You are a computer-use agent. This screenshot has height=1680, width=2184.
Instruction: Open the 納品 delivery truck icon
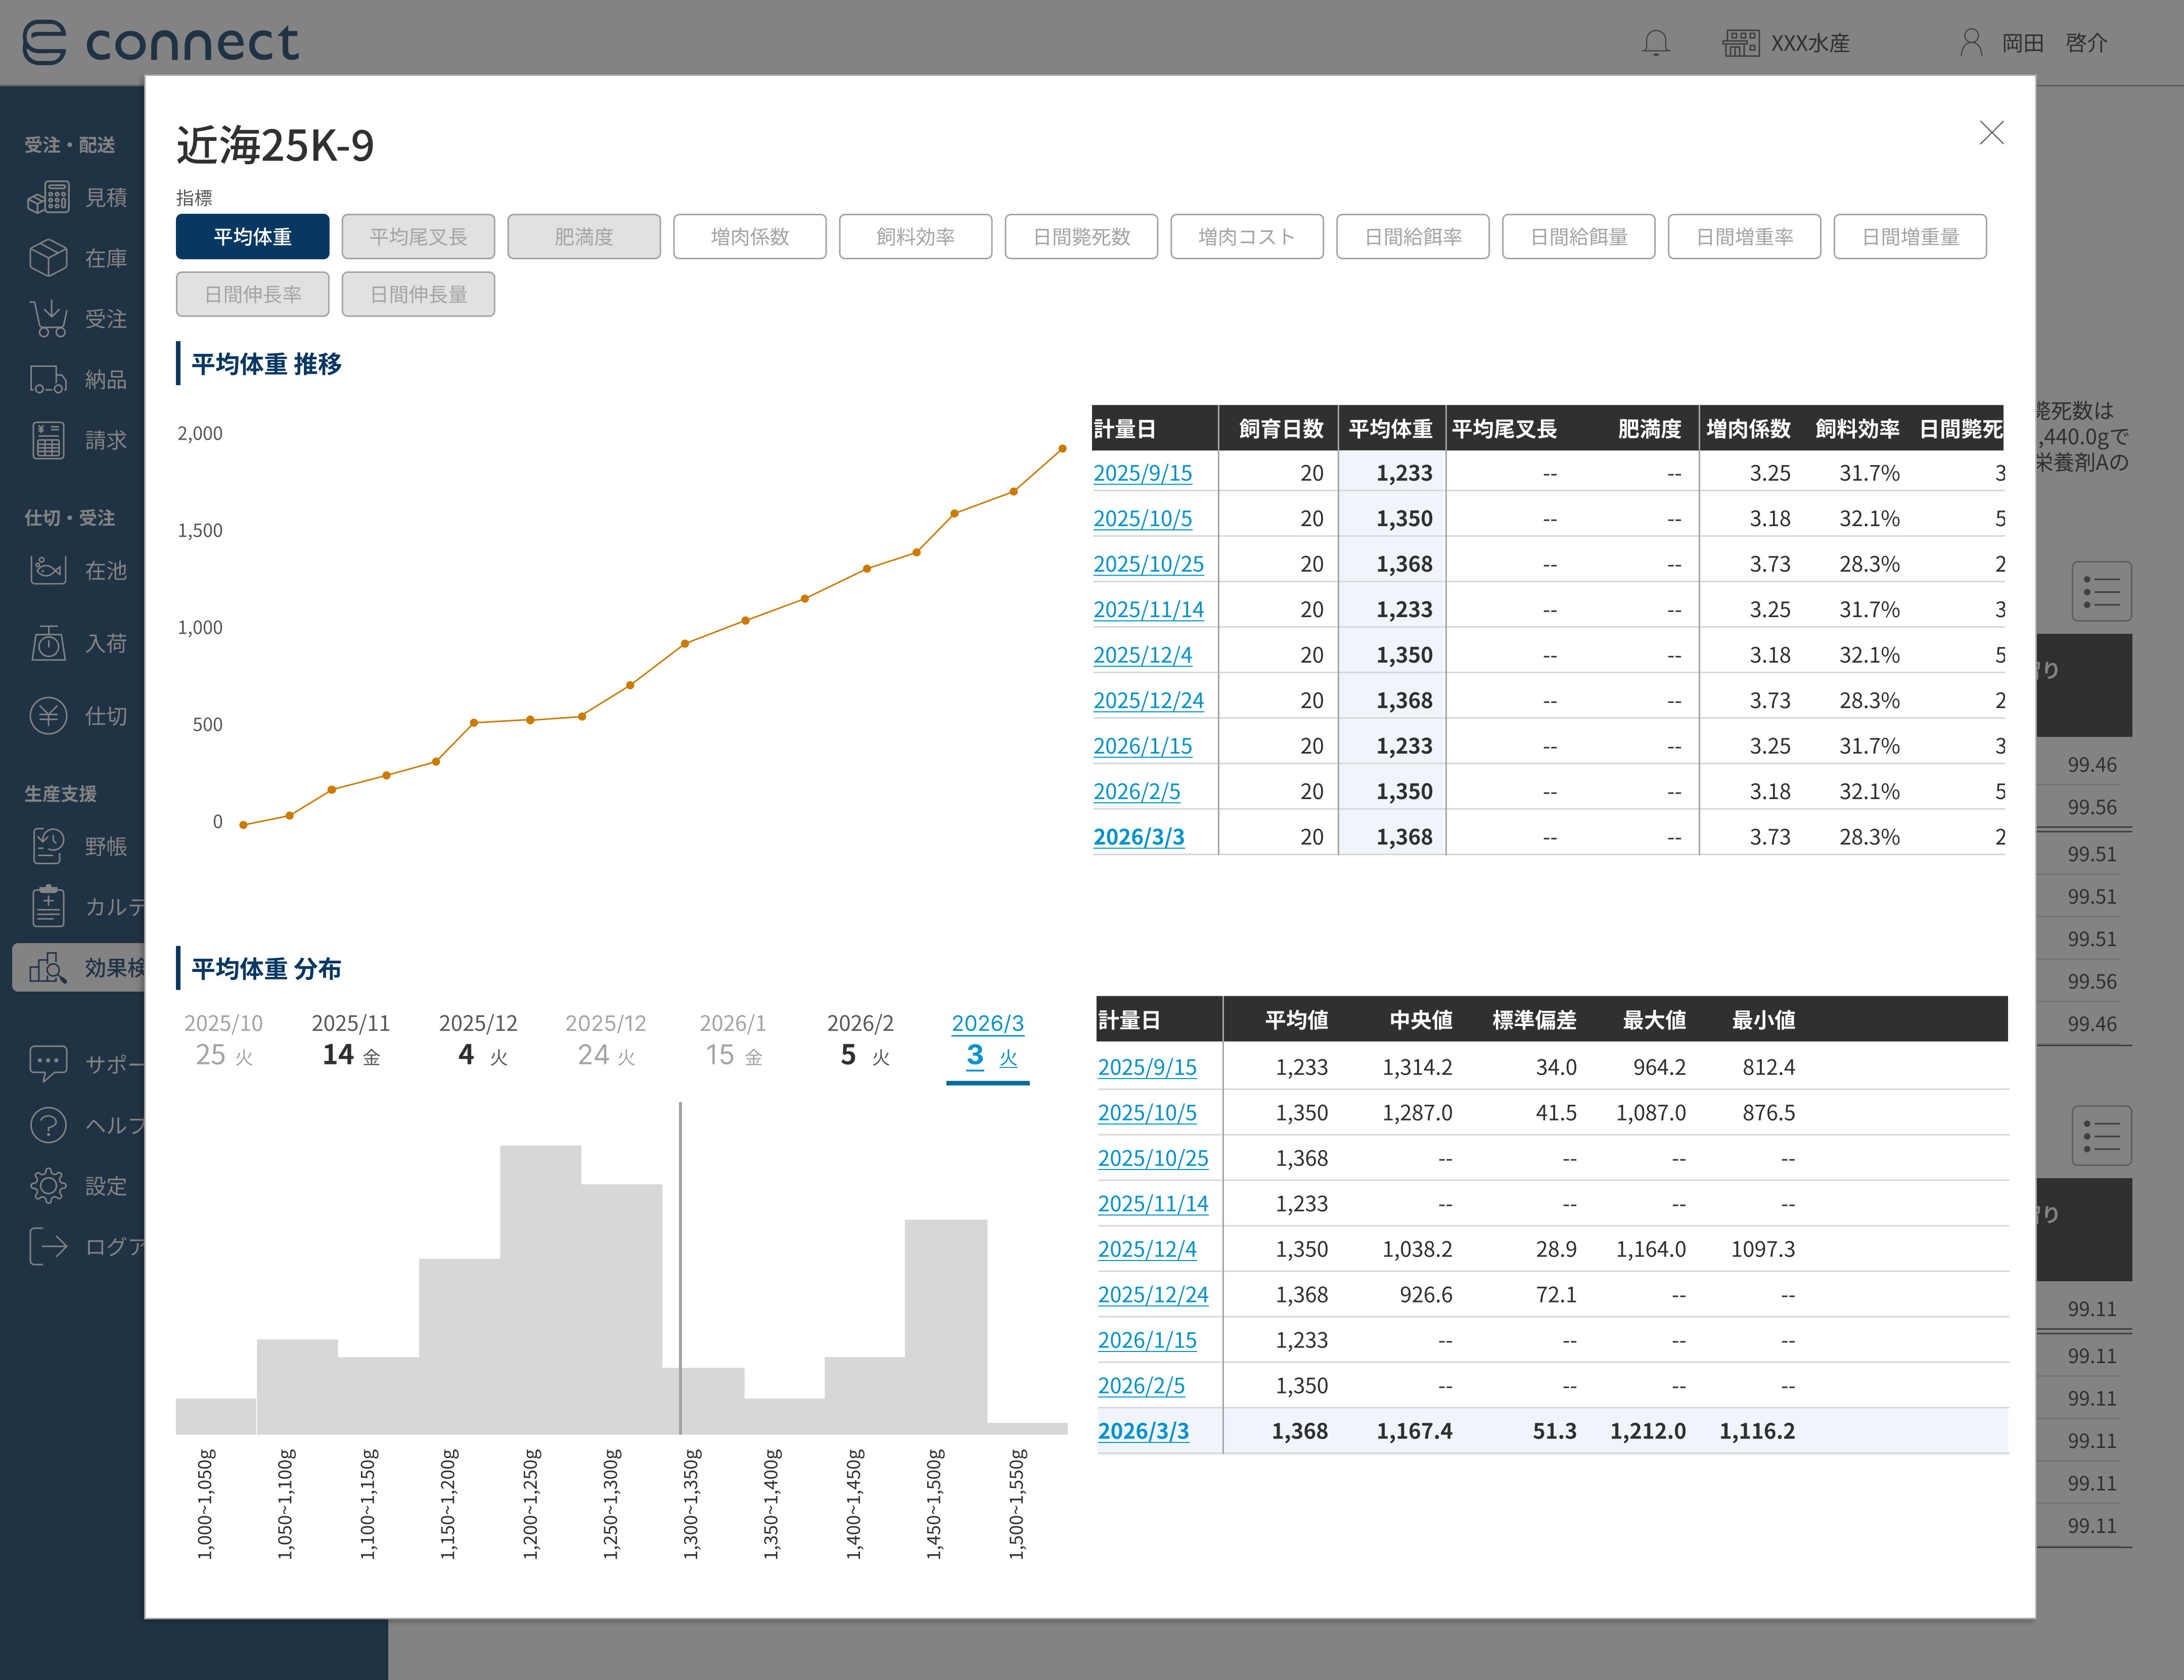tap(48, 380)
